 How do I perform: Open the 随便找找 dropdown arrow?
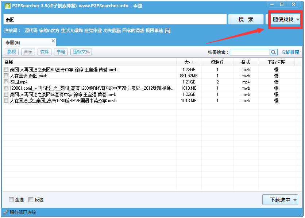298,19
